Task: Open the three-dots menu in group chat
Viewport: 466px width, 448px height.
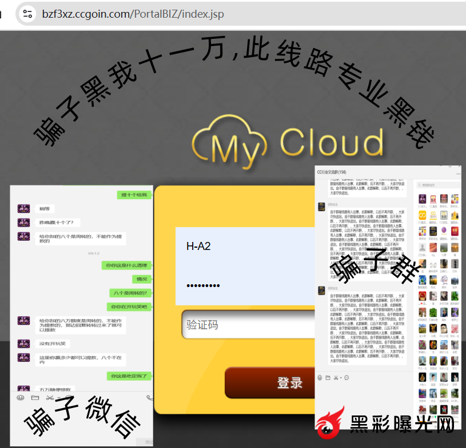Action: (457, 173)
